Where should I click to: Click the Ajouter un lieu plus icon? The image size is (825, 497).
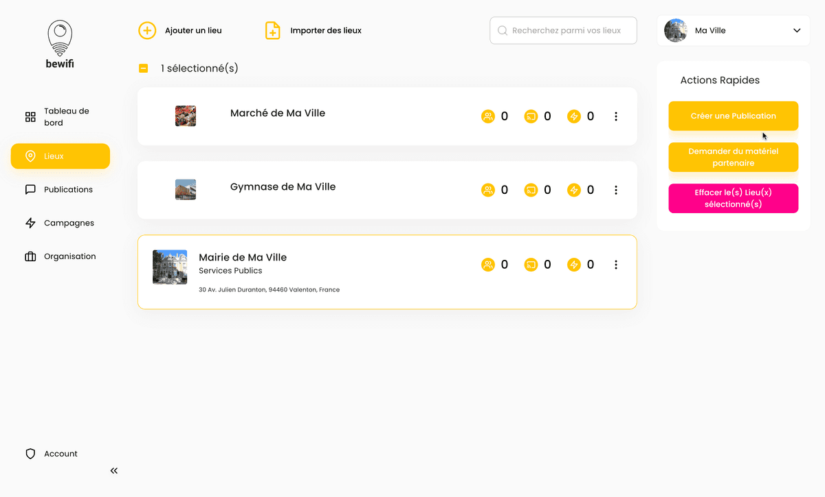coord(147,30)
